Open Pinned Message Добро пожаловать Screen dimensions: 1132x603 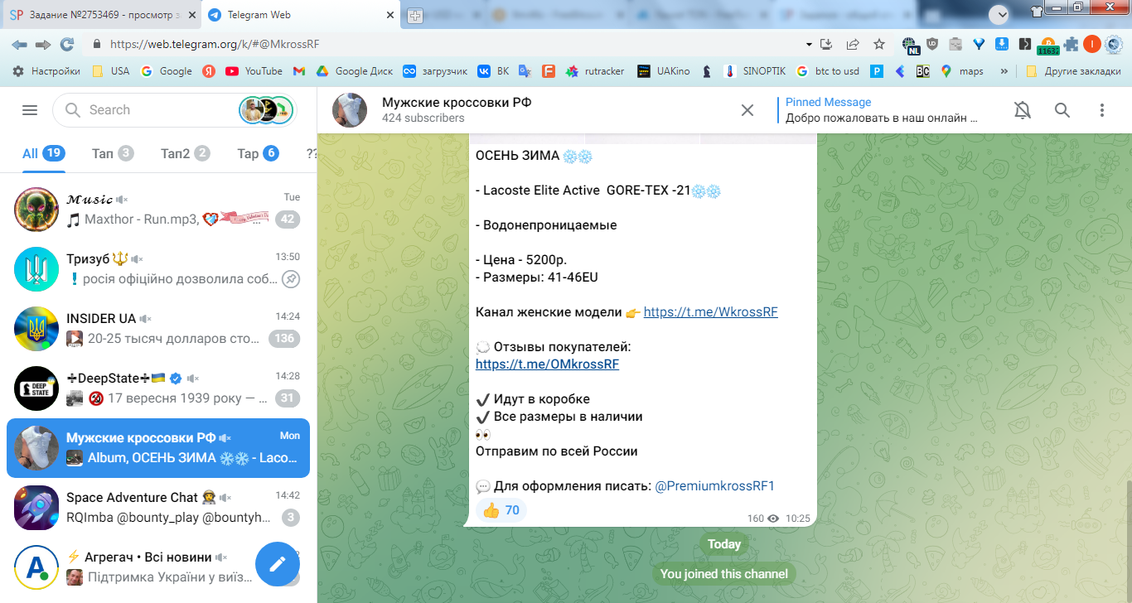883,110
